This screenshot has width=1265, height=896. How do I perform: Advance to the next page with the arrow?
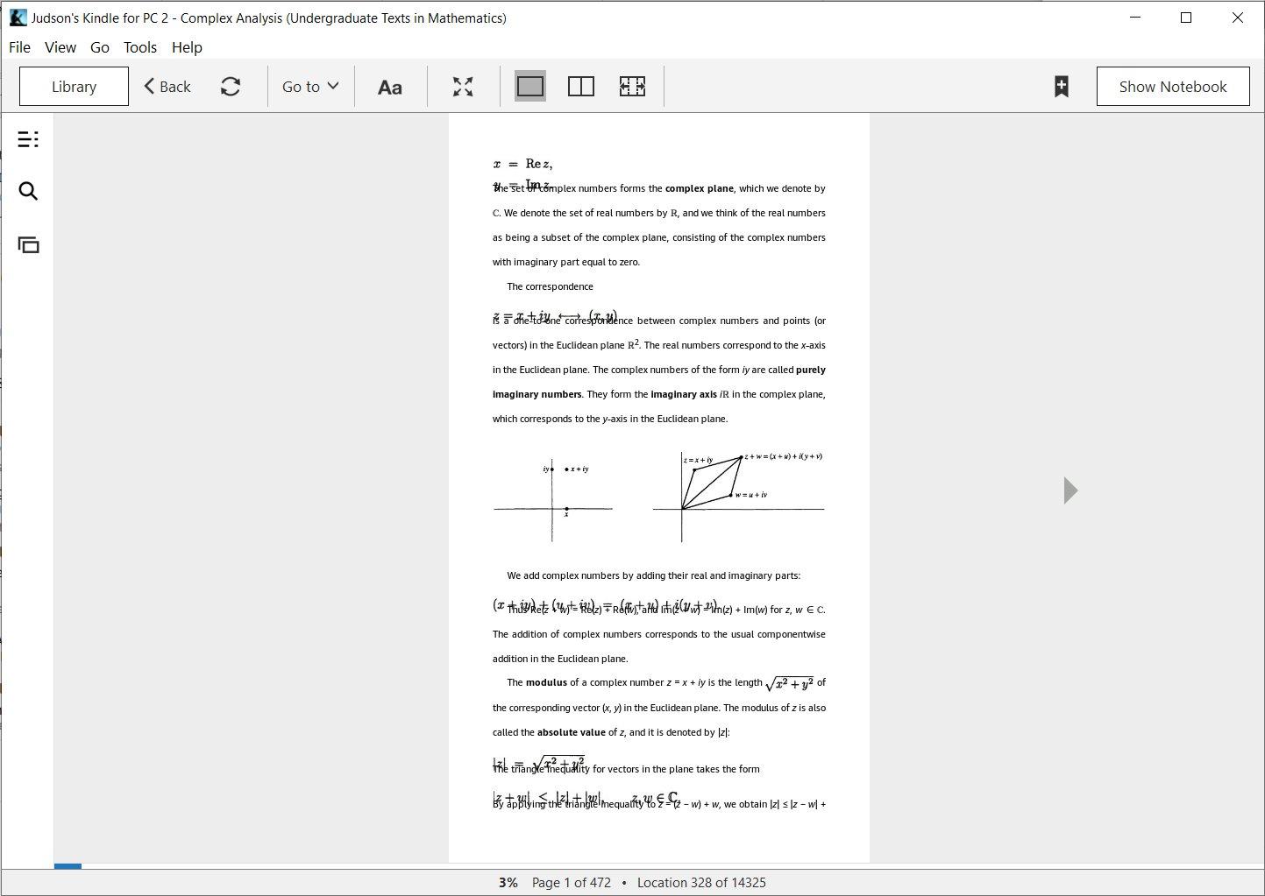(1070, 490)
